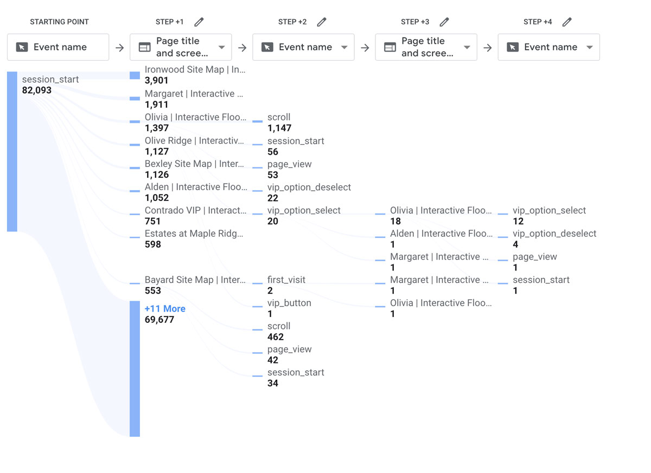This screenshot has width=651, height=473.
Task: Open Step +3 Page title dropdown
Action: [x=426, y=47]
